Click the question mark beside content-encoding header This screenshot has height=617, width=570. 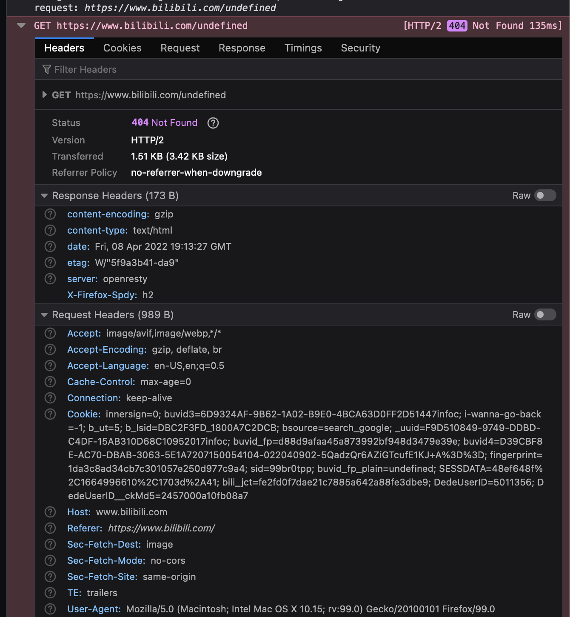pyautogui.click(x=50, y=214)
